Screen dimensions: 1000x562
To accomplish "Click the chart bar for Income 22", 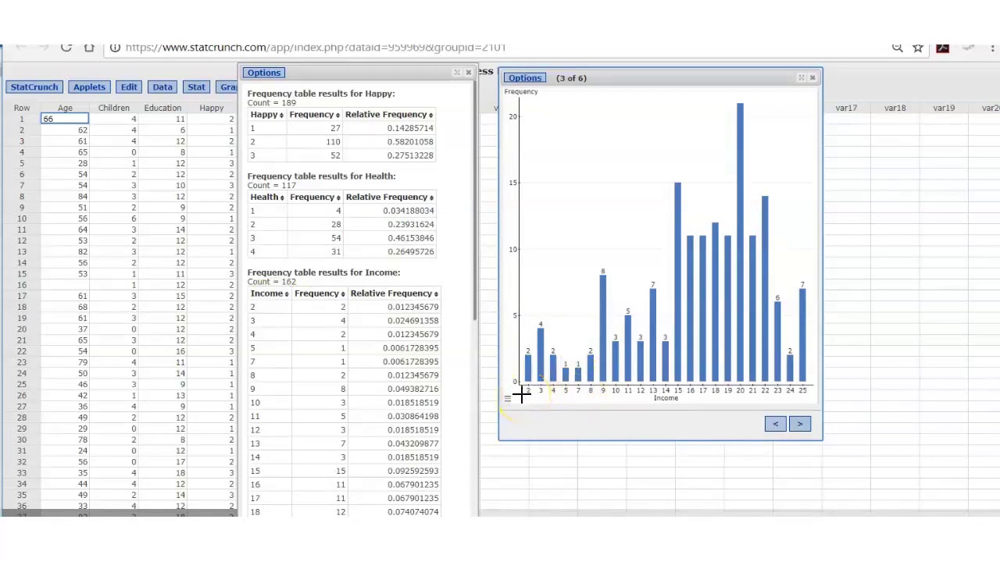I will (x=765, y=289).
